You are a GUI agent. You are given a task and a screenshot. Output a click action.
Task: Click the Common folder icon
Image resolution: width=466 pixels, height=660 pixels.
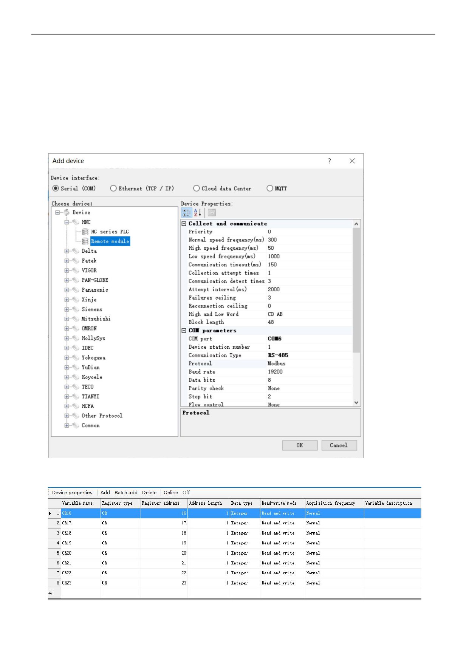pos(76,425)
